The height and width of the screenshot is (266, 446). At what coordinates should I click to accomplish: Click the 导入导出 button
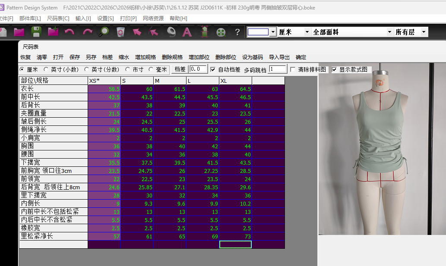click(x=279, y=57)
